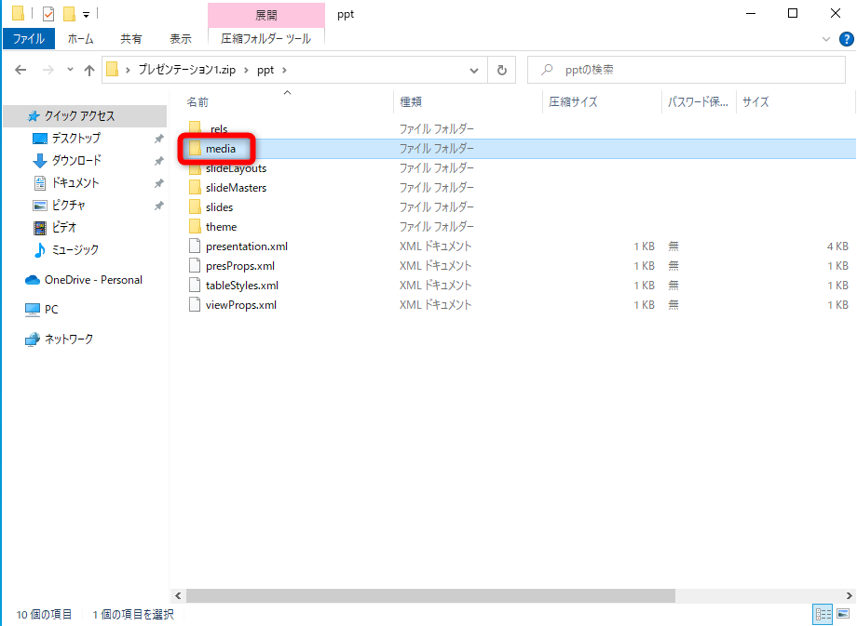Switch to the ホーム ribbon tab
Screen dimensions: 857x626
click(80, 39)
